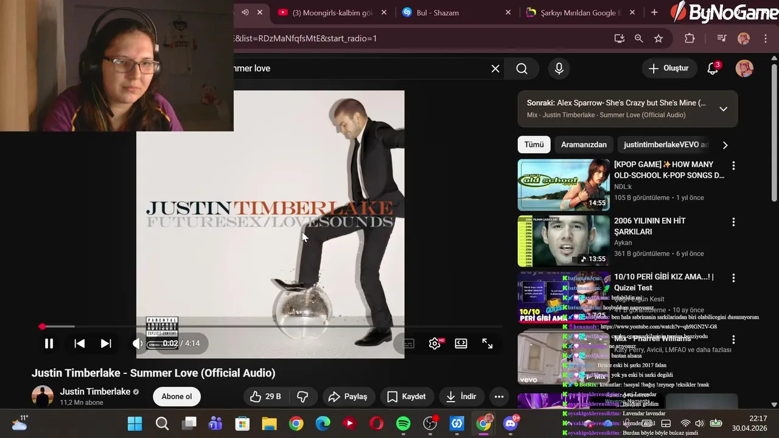Open Chrome extensions puzzle icon
The image size is (779, 438).
click(x=690, y=38)
